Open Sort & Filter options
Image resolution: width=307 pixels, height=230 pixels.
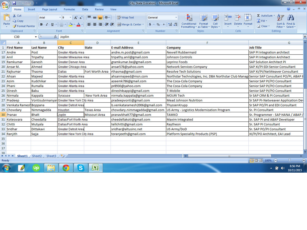281,21
